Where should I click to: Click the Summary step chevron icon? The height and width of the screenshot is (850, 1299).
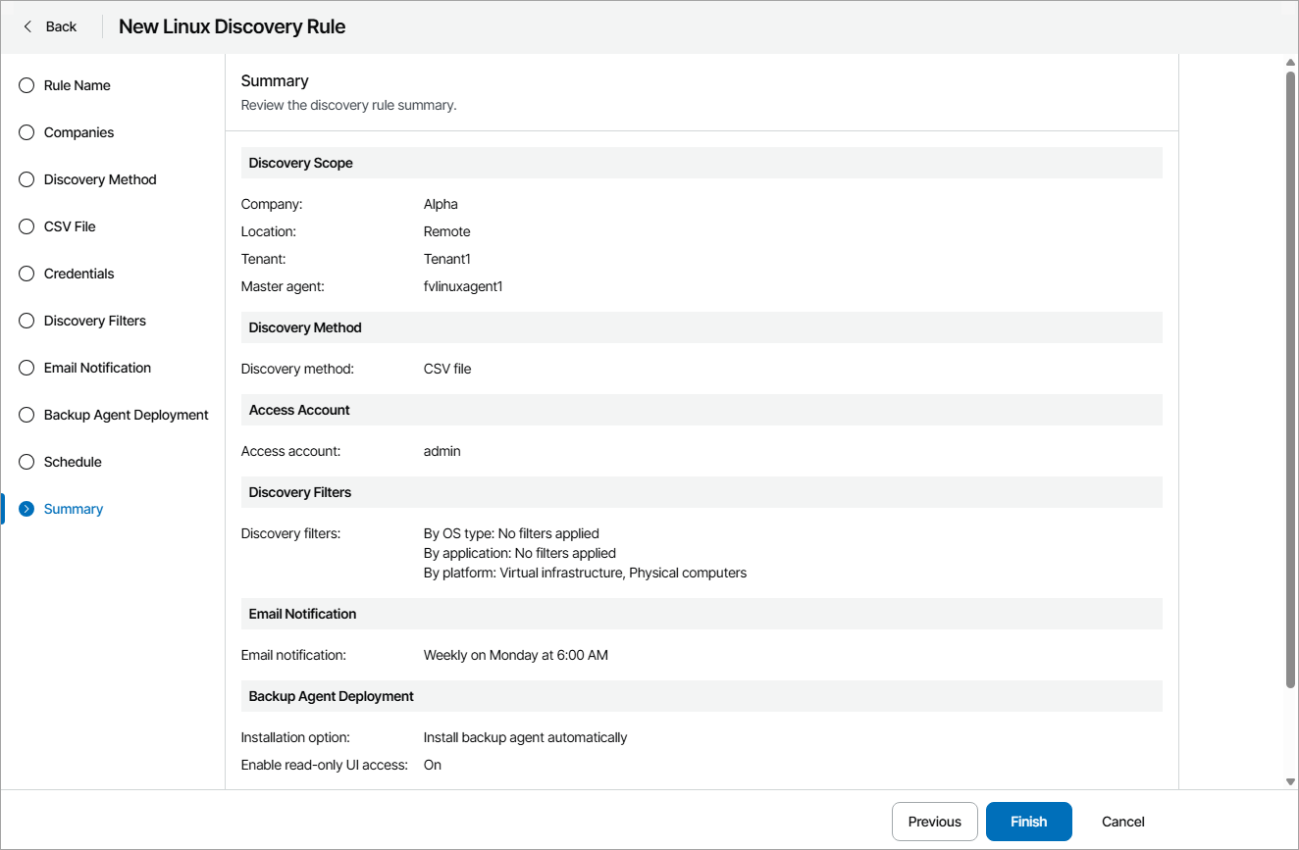26,509
